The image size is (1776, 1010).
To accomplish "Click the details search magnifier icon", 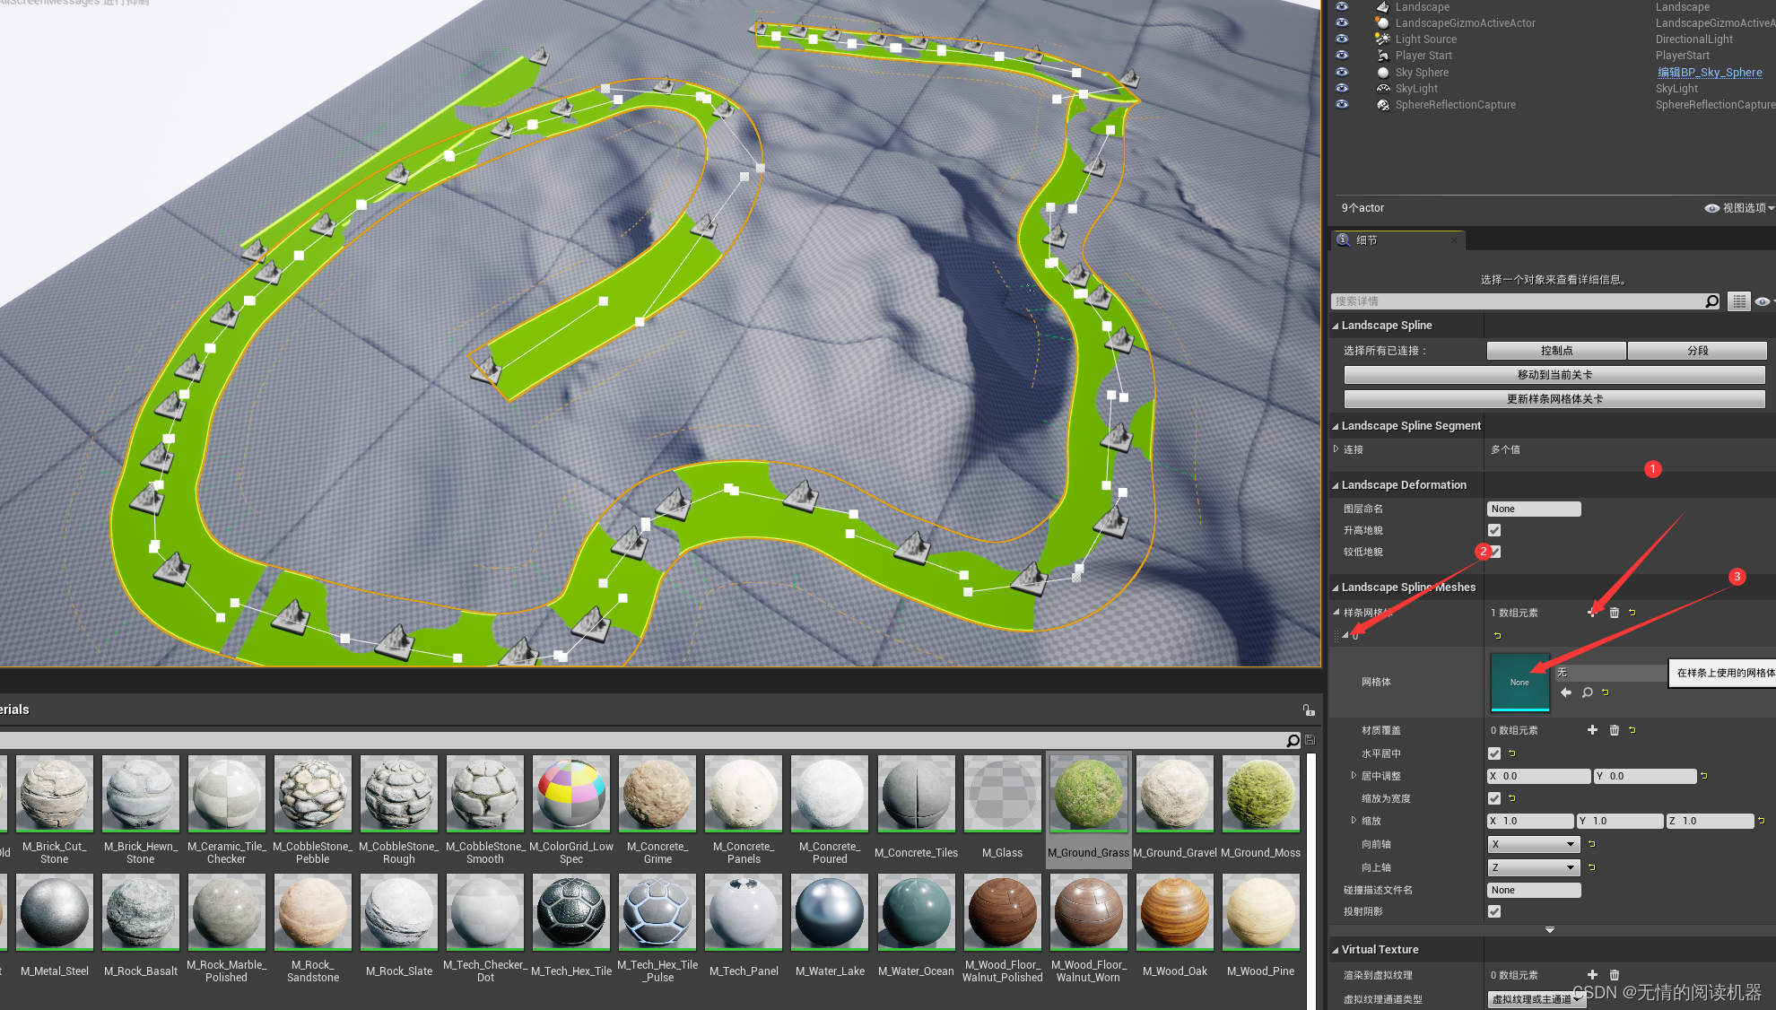I will point(1711,301).
